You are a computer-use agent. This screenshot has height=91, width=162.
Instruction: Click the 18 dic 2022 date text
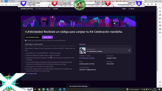coord(110,64)
